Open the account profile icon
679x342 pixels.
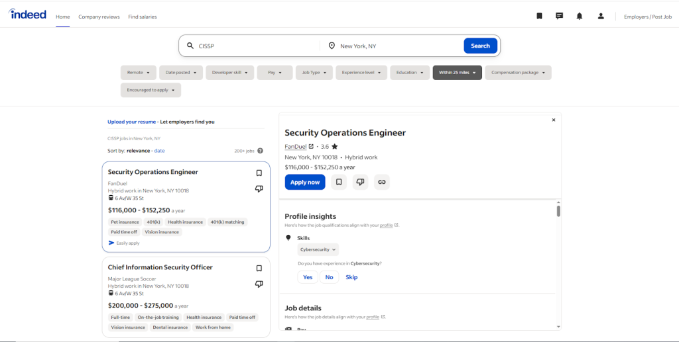[x=601, y=16]
